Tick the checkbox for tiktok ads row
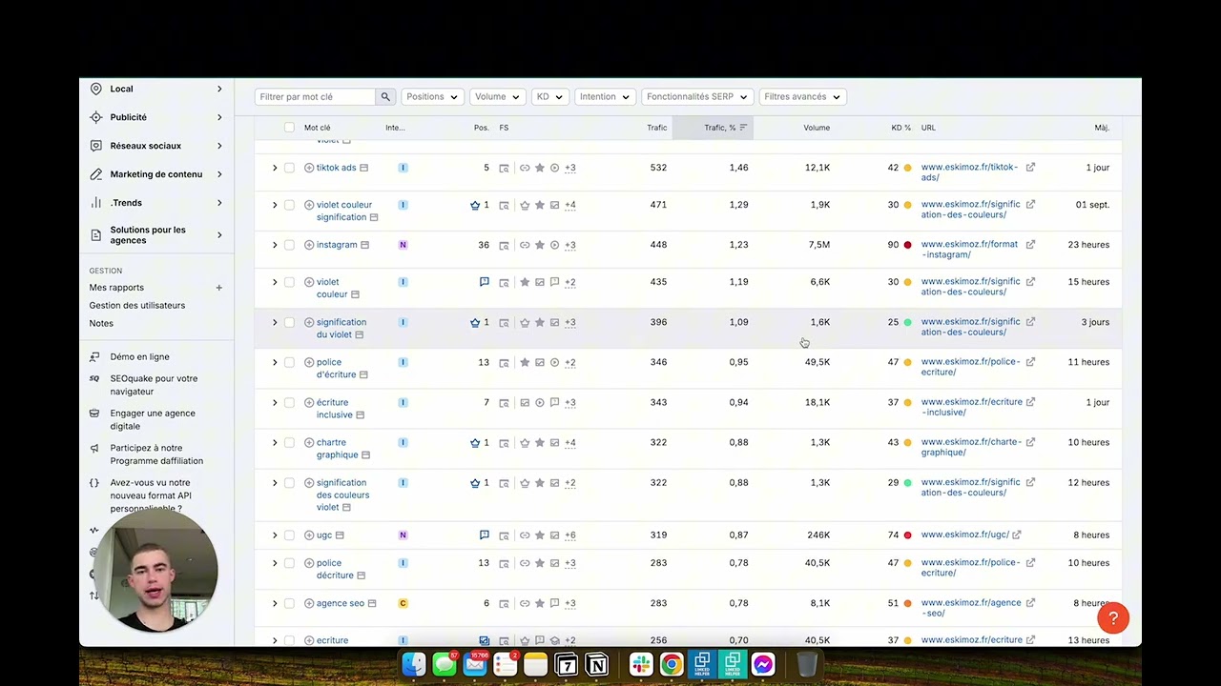The image size is (1221, 686). pos(289,168)
